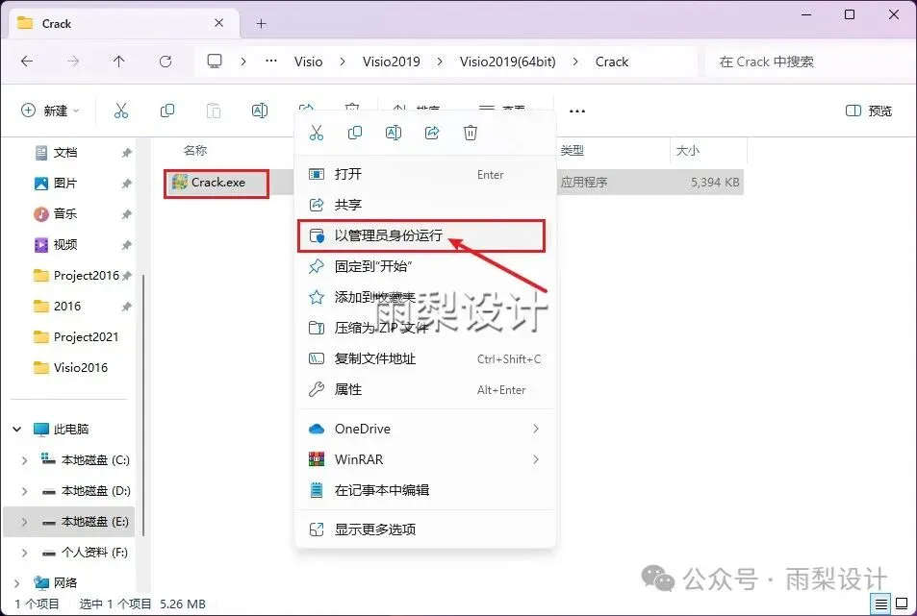Choose Pin to Start (固定到"开始")
This screenshot has width=917, height=616.
coord(424,266)
